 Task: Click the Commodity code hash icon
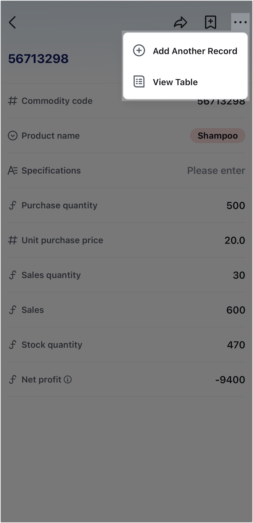13,101
